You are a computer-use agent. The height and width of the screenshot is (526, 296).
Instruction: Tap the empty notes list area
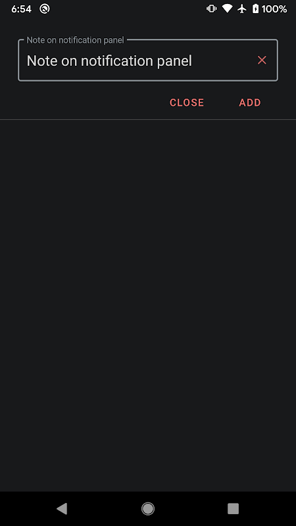(x=148, y=305)
